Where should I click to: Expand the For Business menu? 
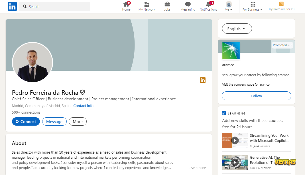click(253, 6)
